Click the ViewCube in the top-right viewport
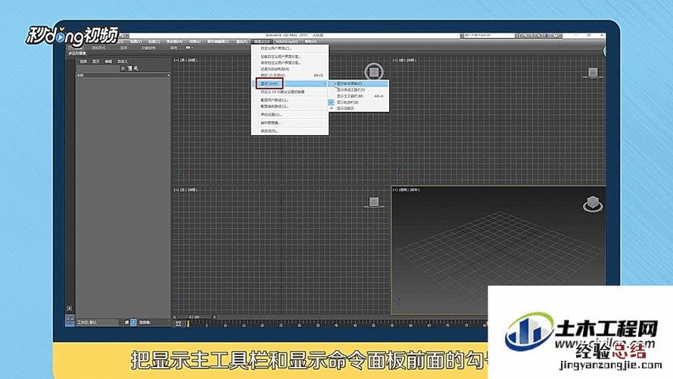This screenshot has width=673, height=379. coord(594,73)
